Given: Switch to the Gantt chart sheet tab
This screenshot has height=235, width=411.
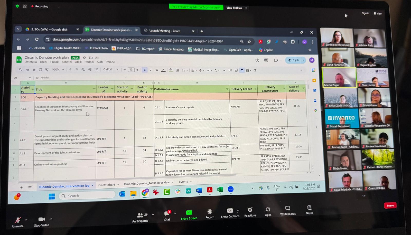Looking at the screenshot, I should click(x=107, y=185).
